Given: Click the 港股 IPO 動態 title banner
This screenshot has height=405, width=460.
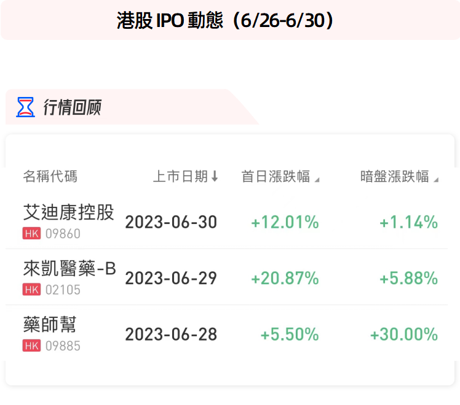Looking at the screenshot, I should click(x=230, y=20).
